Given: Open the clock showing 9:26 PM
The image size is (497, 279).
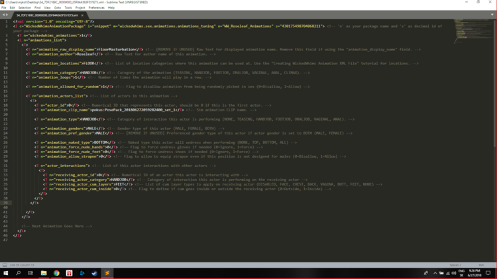Looking at the screenshot, I should pos(474,273).
